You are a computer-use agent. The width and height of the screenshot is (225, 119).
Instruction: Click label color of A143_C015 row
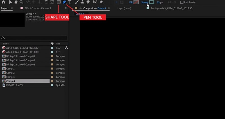point(52,48)
